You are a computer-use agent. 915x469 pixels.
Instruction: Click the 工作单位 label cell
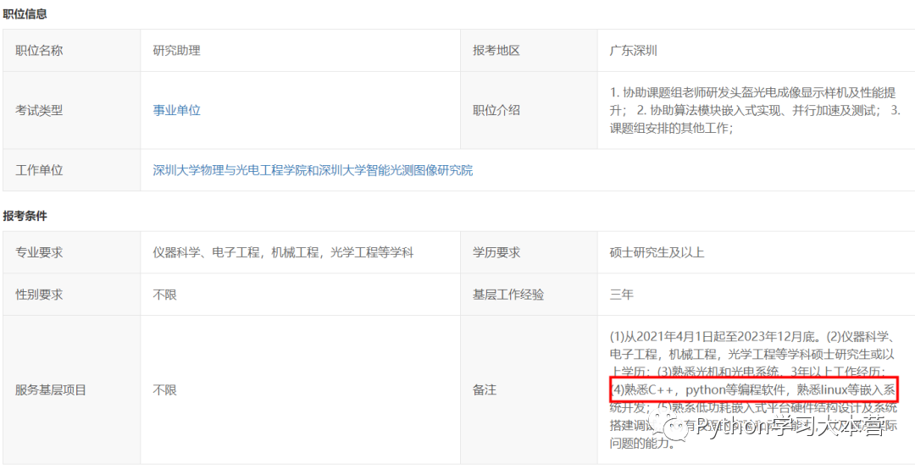(x=71, y=170)
